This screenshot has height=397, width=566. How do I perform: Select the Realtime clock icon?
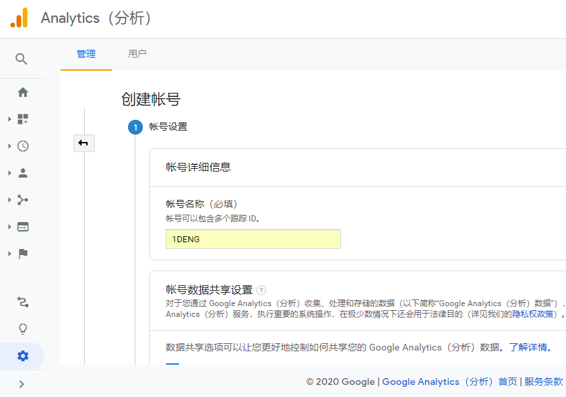click(x=22, y=145)
